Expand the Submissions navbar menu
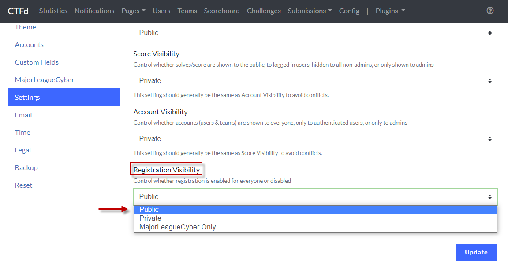This screenshot has height=265, width=508. (310, 11)
